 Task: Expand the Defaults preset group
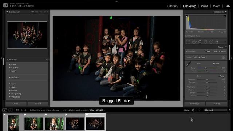coord(10,78)
